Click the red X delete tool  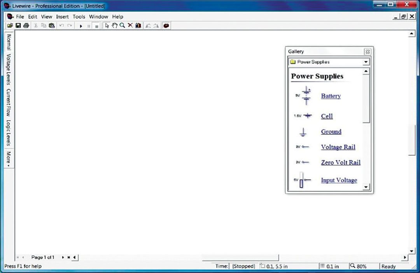[130, 26]
